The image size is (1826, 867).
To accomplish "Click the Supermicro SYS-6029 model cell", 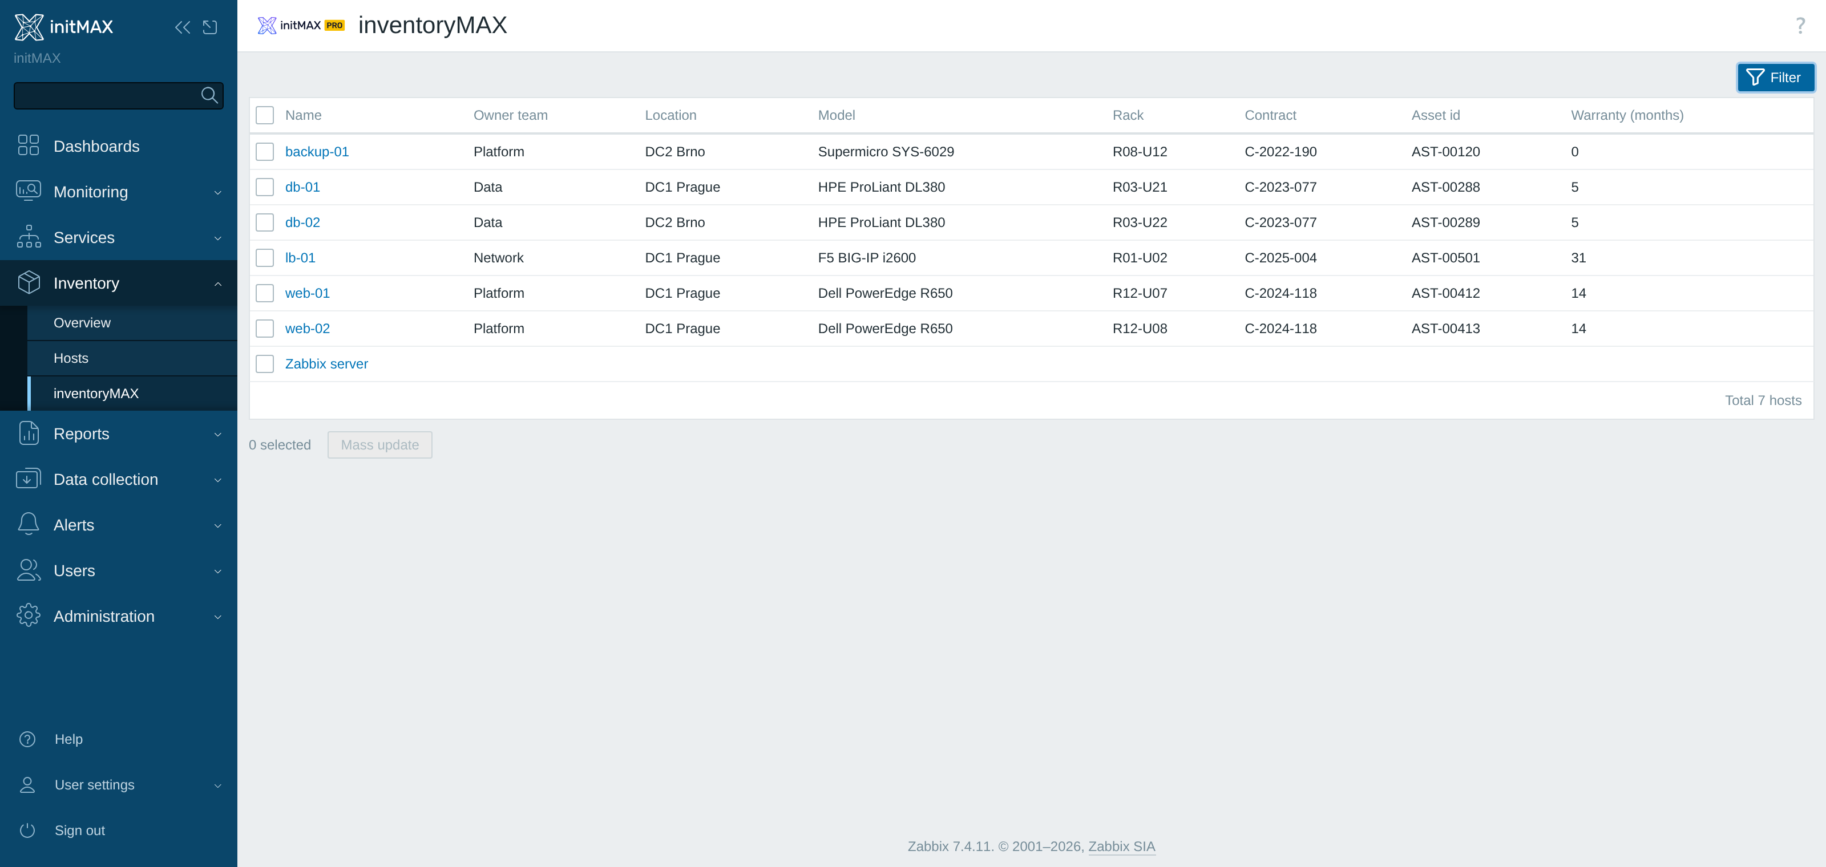I will pos(886,152).
